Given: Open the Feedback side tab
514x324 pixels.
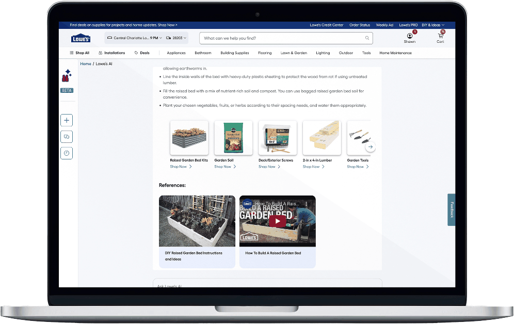Looking at the screenshot, I should [452, 209].
